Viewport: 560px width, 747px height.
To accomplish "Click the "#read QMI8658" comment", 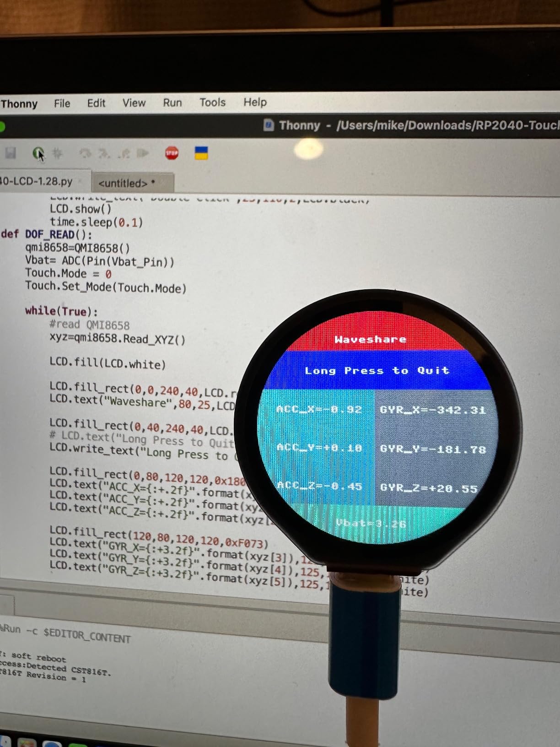I will 90,325.
